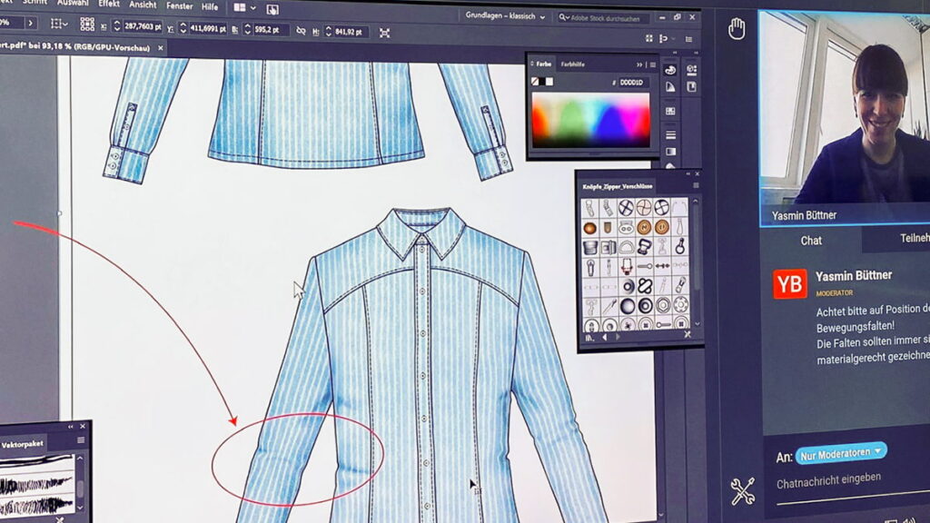Image resolution: width=930 pixels, height=523 pixels.
Task: Open the Hilfe menu
Action: (210, 7)
